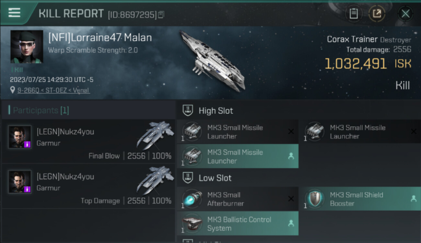This screenshot has width=421, height=243.
Task: Click the Final Blow Garmur ship icon
Action: pos(155,135)
